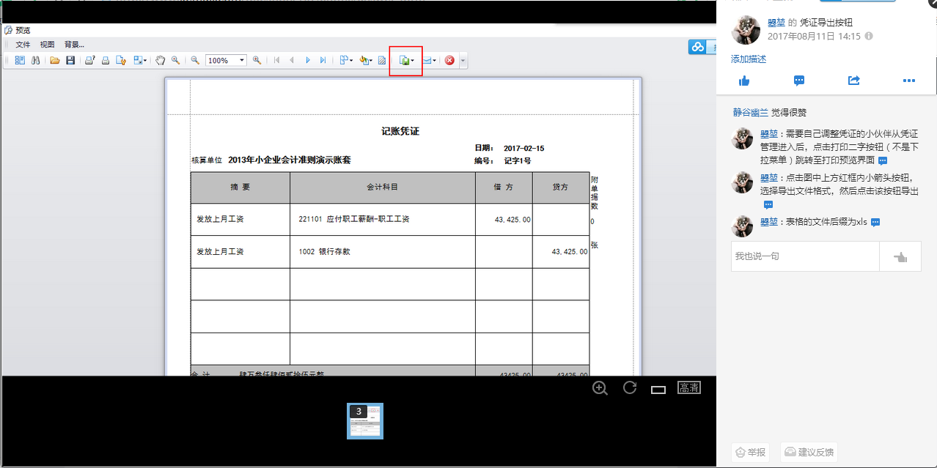
Task: Toggle 高清 high-definition mode
Action: [688, 387]
